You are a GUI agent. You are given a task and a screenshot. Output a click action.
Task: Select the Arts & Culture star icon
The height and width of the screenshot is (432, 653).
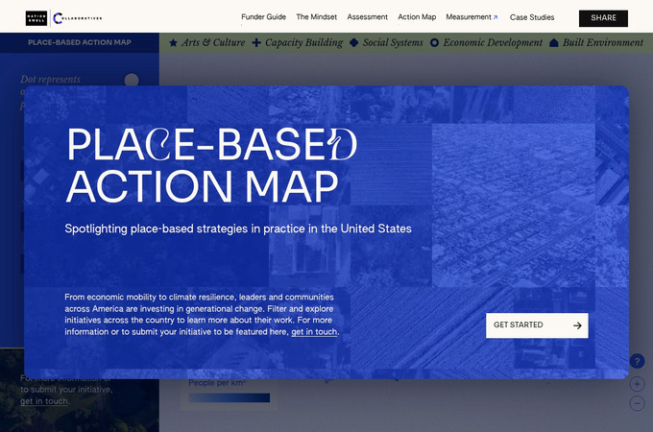click(173, 43)
